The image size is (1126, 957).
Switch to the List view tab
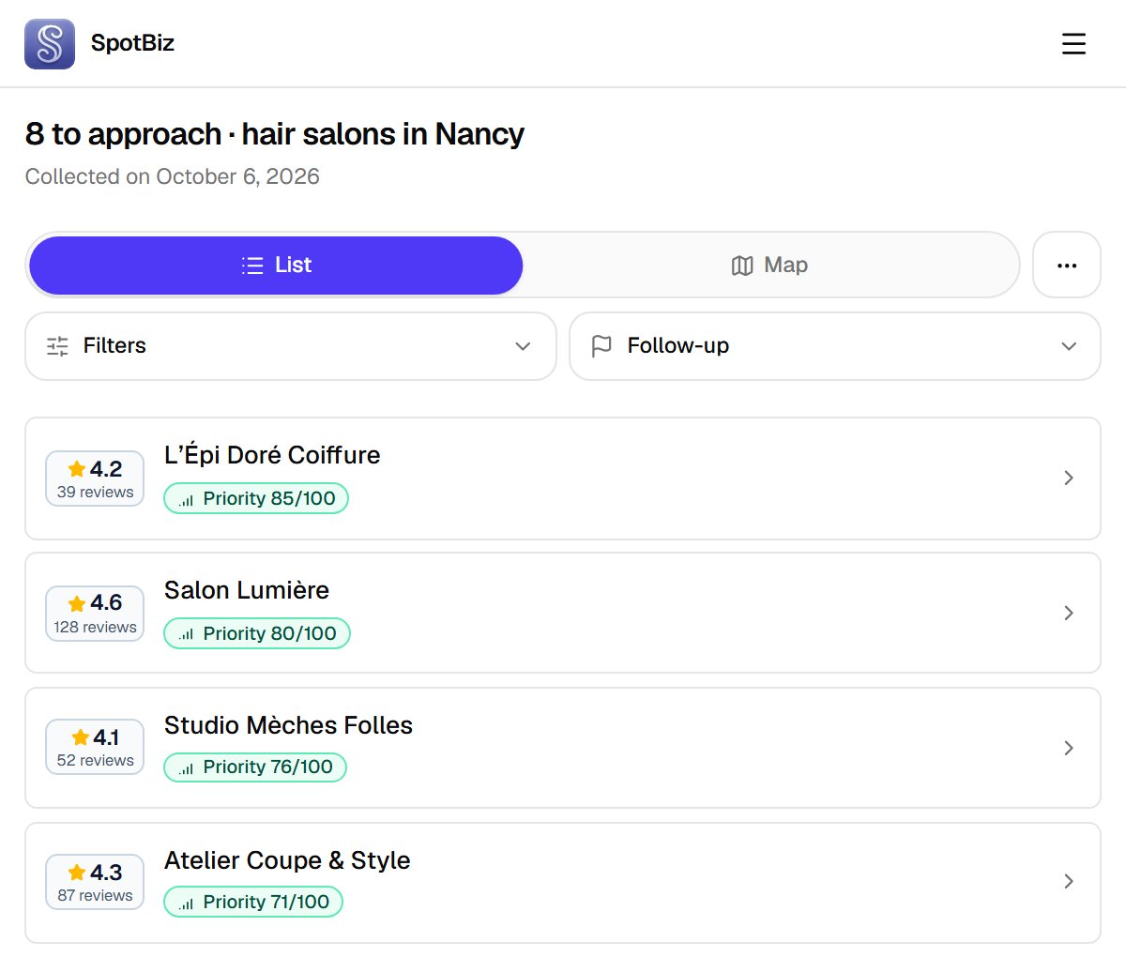[x=276, y=266]
